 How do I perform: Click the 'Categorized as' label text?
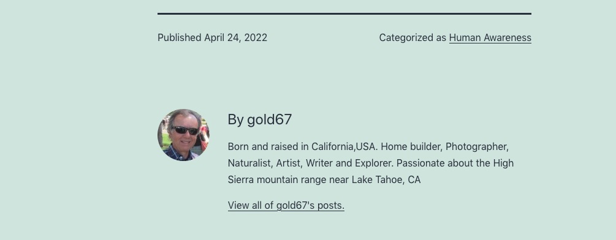pyautogui.click(x=413, y=37)
